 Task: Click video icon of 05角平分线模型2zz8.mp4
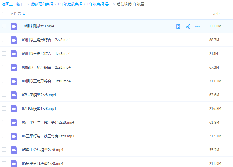(14, 150)
